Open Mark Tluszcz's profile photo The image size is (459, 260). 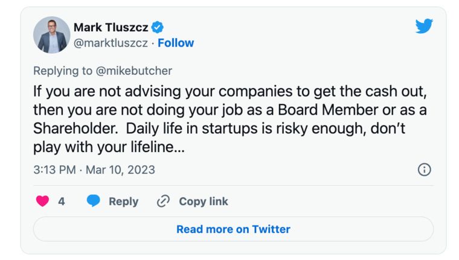[x=52, y=35]
